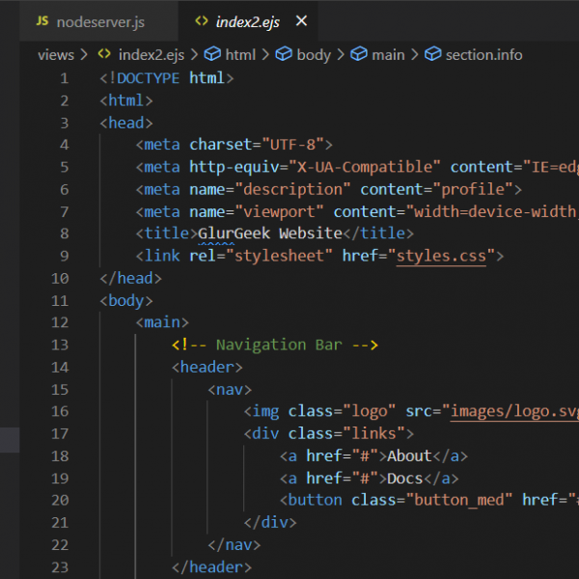
Task: Click the button_med class value
Action: coord(457,500)
